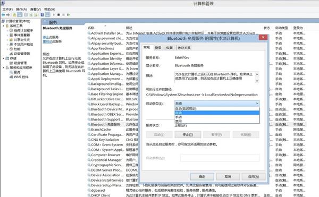Image resolution: width=319 pixels, height=197 pixels.
Task: Click the Pause service icon in toolbar
Action: coord(63,15)
